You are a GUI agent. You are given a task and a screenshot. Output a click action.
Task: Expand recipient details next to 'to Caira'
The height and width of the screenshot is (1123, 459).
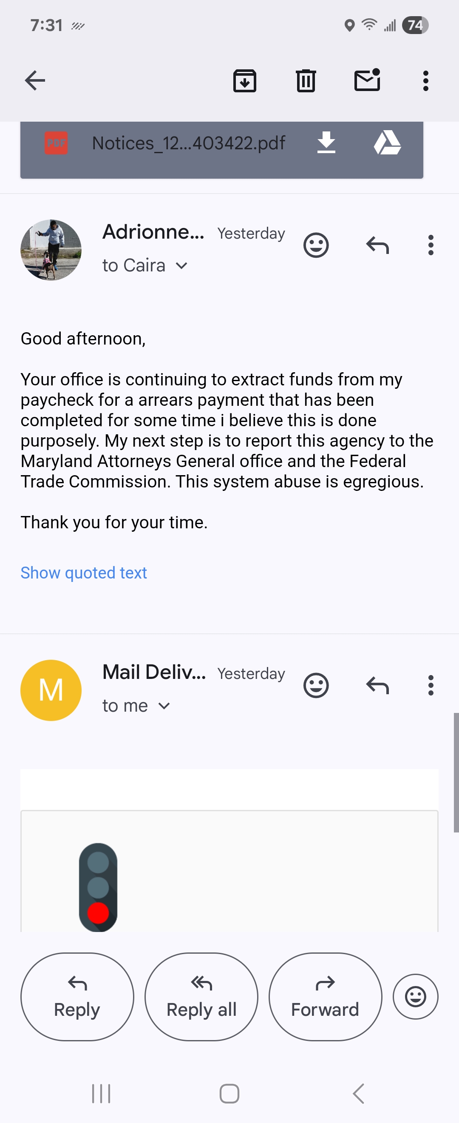click(x=181, y=265)
